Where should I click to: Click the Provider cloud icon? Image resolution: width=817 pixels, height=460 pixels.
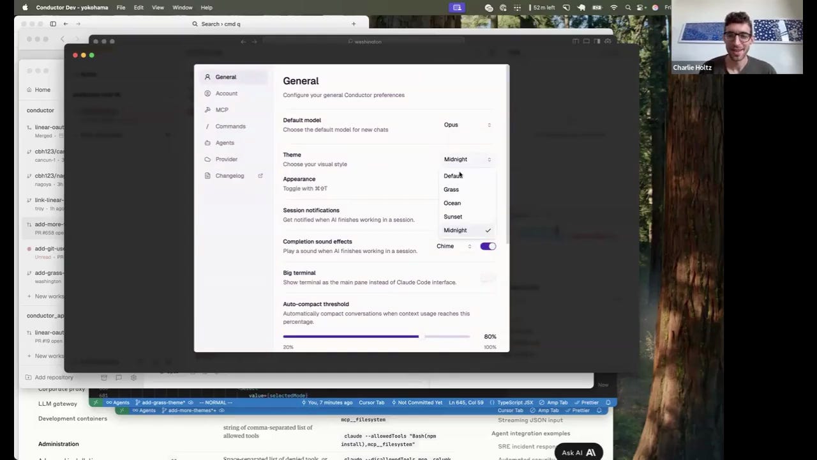(x=207, y=159)
